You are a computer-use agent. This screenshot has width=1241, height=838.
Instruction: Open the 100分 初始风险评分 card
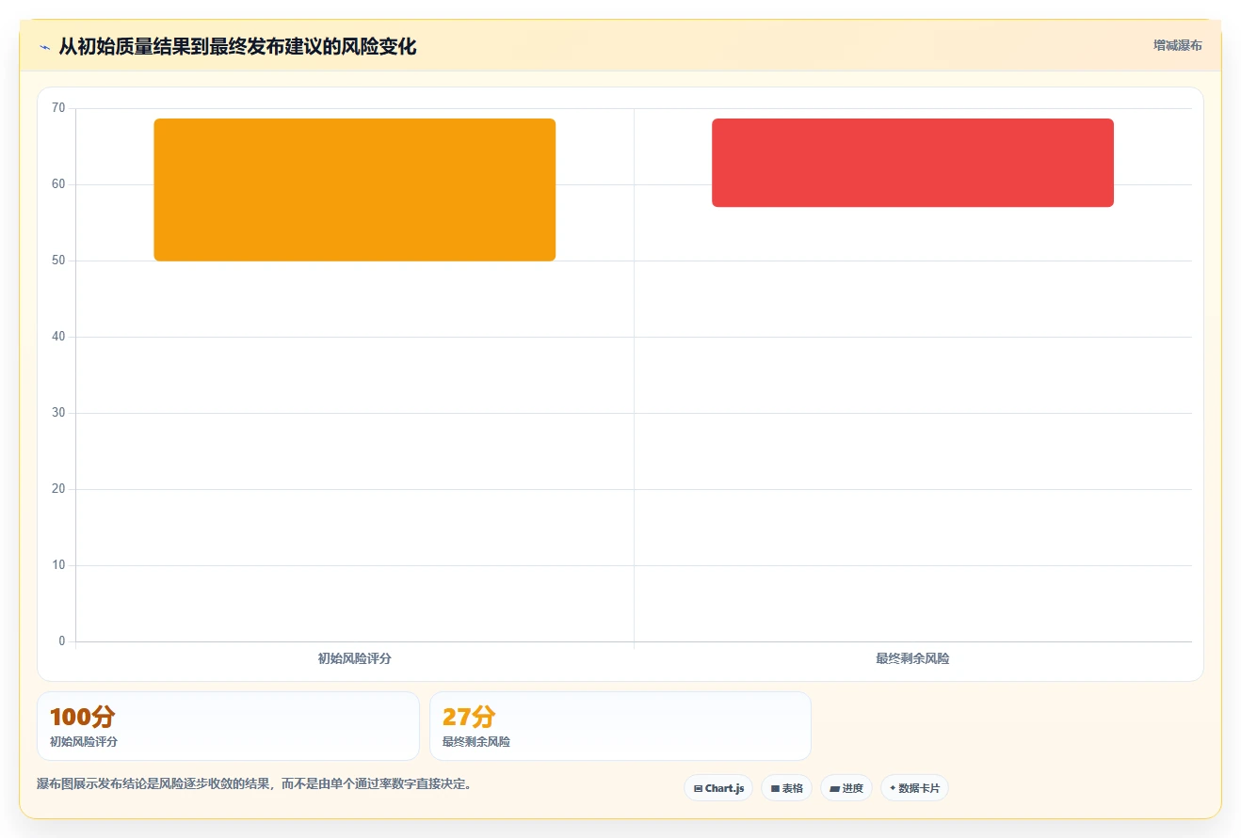(228, 726)
